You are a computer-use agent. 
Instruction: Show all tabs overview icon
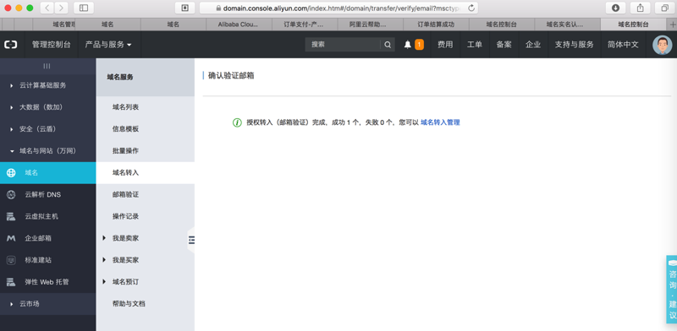tap(665, 8)
